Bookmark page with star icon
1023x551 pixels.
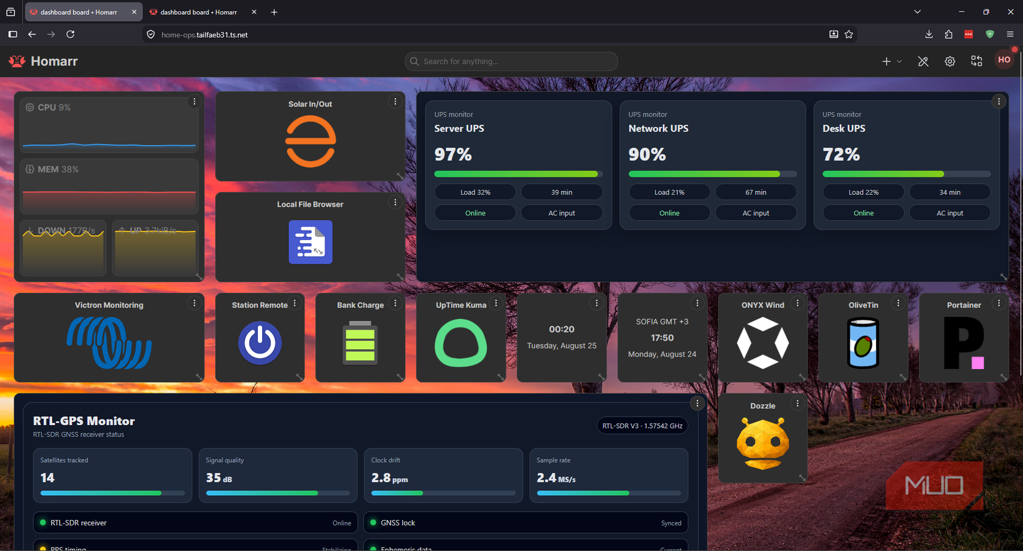click(x=849, y=35)
